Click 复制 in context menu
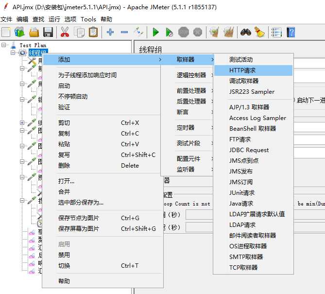Screen dimensions: 325x294 103,133
